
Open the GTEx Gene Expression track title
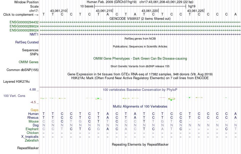[x=140, y=74]
